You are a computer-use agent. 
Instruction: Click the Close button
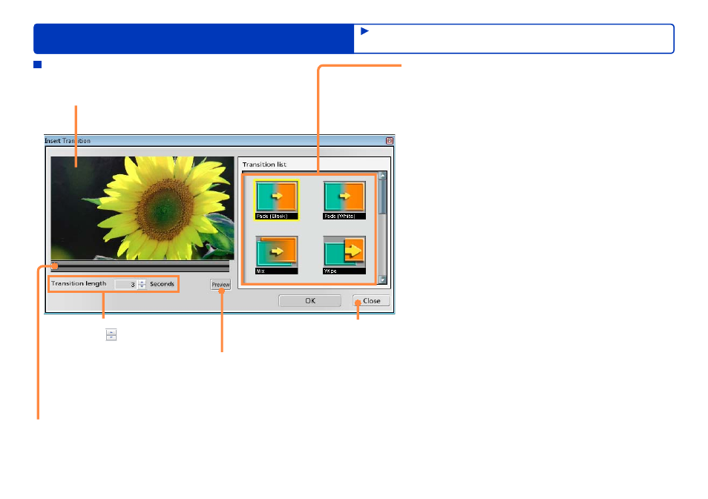pos(371,300)
